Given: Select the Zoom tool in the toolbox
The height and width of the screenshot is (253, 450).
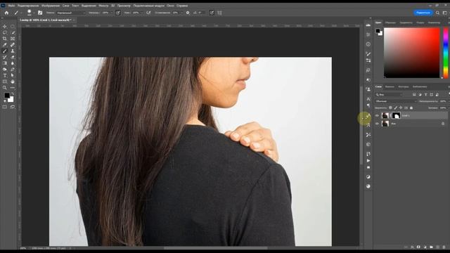Looking at the screenshot, I should [5, 88].
